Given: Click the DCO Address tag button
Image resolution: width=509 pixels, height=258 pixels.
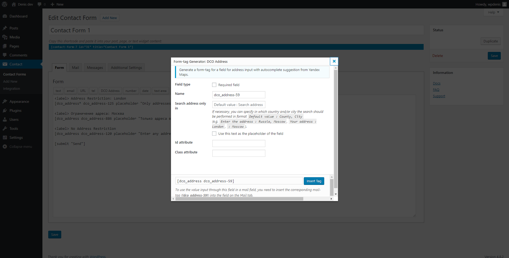Looking at the screenshot, I should coord(110,91).
